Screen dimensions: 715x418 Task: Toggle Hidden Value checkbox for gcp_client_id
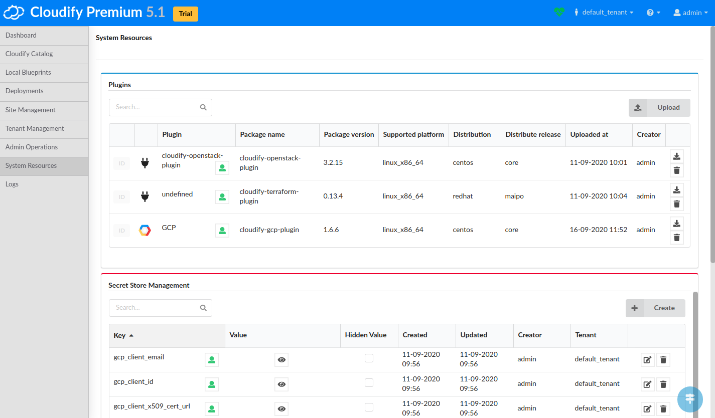click(369, 382)
